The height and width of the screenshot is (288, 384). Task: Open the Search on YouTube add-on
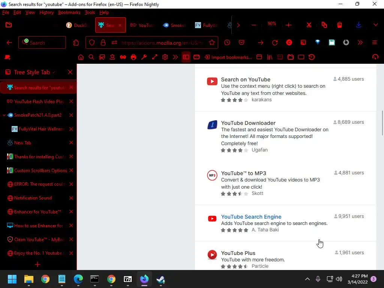(246, 79)
